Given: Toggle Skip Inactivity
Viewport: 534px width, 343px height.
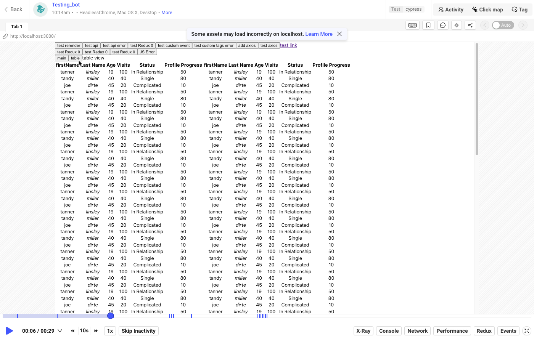Looking at the screenshot, I should click(138, 331).
